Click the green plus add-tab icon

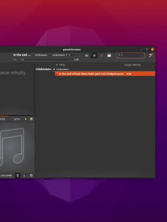click(x=31, y=119)
